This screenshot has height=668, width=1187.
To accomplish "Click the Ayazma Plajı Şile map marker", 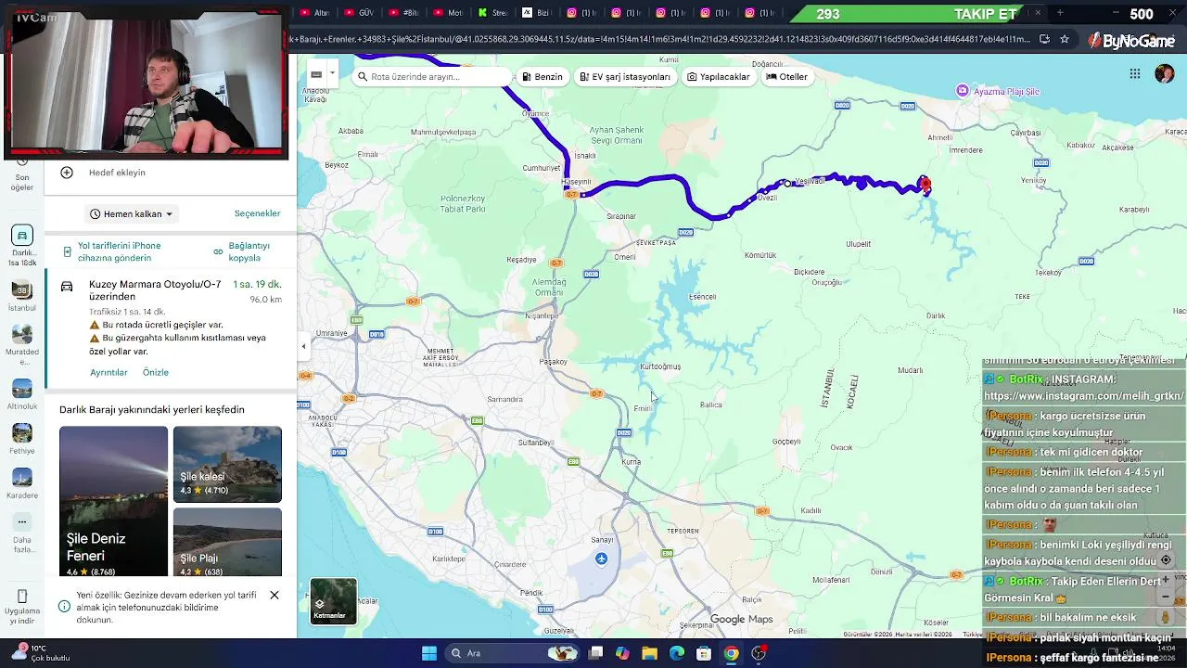I will [x=963, y=90].
